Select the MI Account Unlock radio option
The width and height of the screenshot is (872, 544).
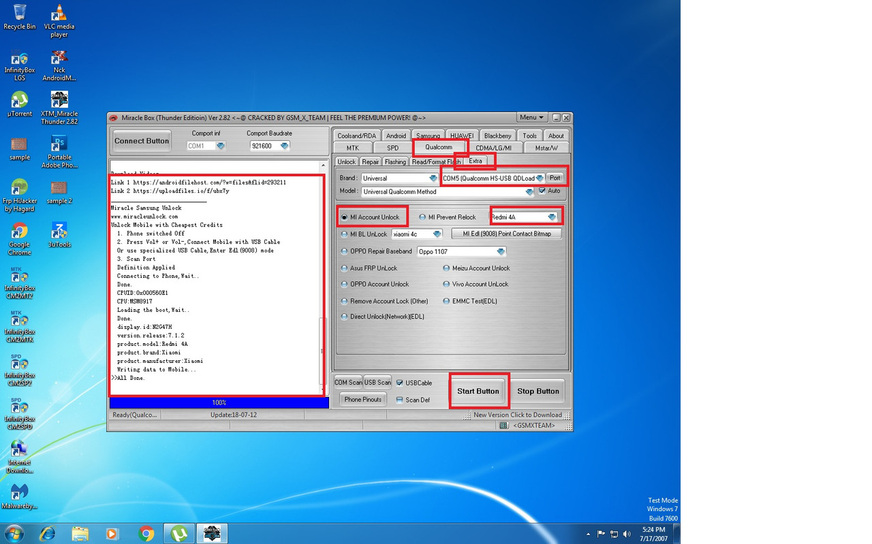(x=371, y=217)
